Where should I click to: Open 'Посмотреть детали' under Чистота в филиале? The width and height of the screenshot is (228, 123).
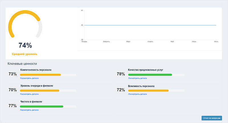pos(29,110)
